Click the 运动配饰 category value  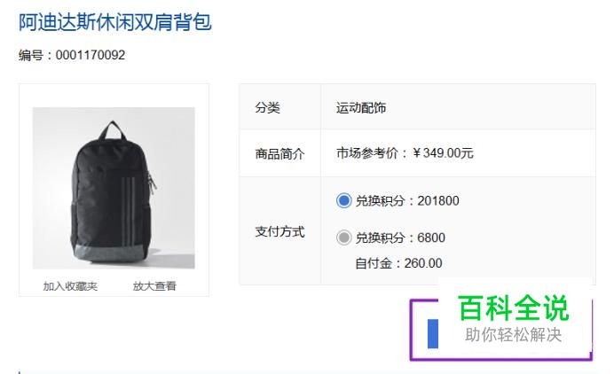pos(361,107)
